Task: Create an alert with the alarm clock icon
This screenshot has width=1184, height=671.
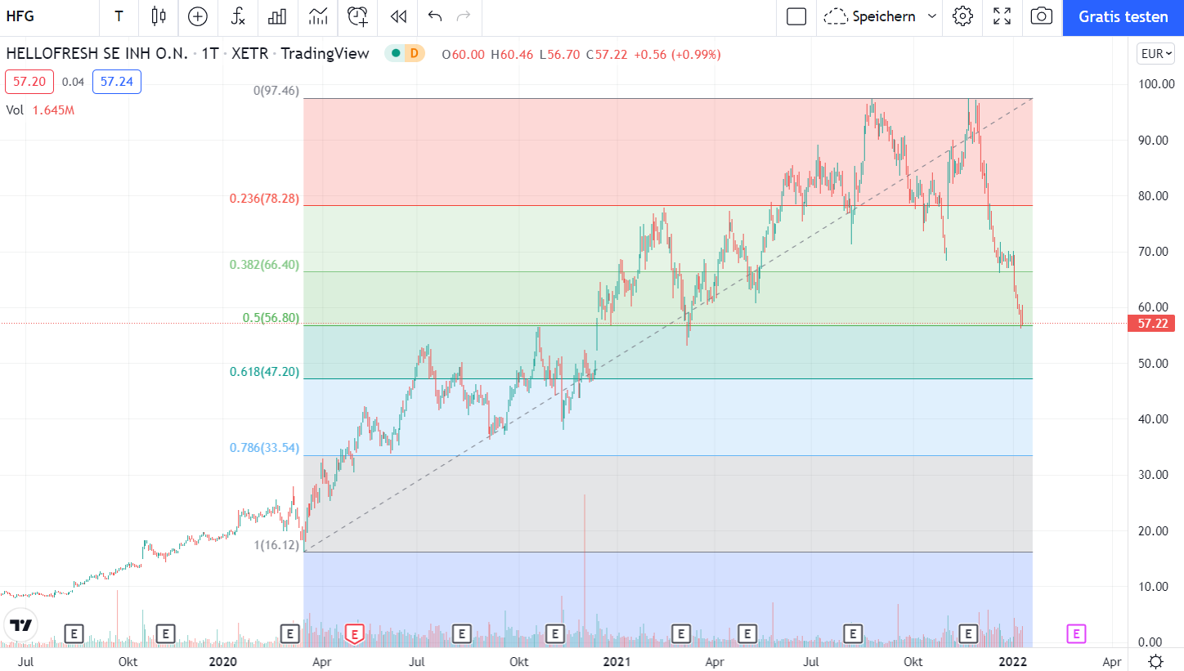Action: 357,16
